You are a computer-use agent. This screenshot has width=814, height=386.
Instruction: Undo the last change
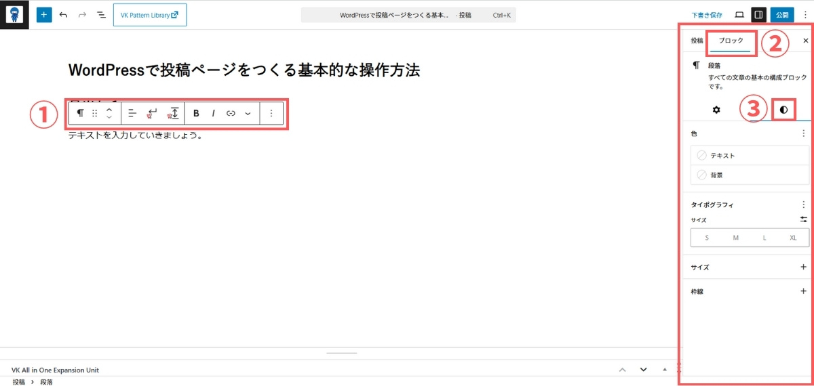64,14
